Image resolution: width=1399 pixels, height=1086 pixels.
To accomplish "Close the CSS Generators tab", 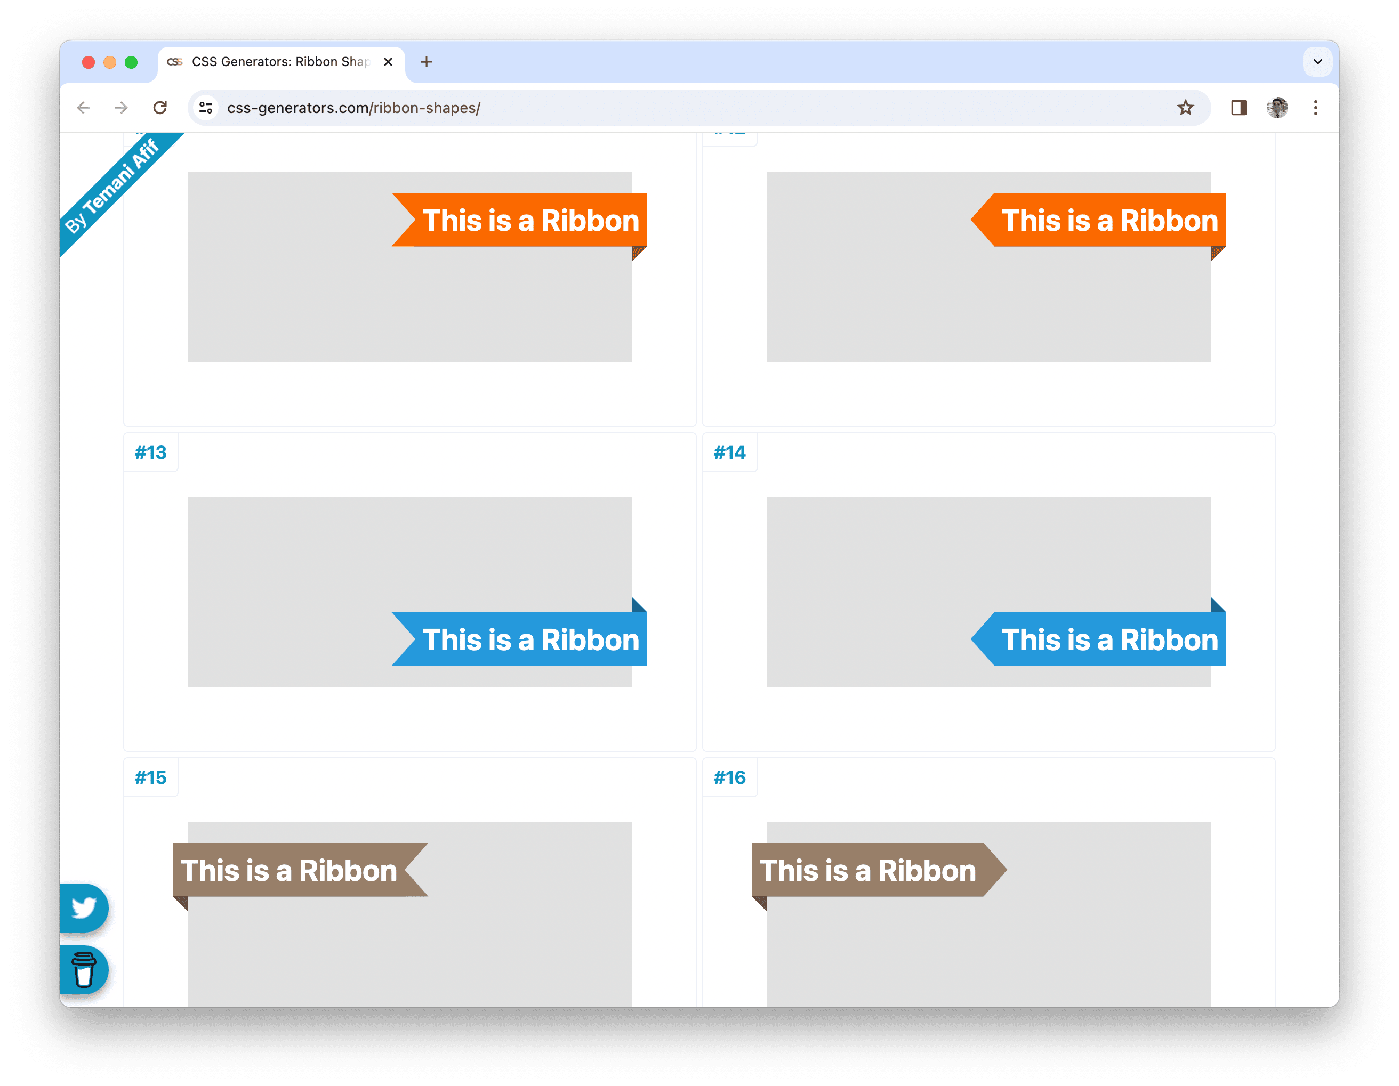I will [388, 62].
